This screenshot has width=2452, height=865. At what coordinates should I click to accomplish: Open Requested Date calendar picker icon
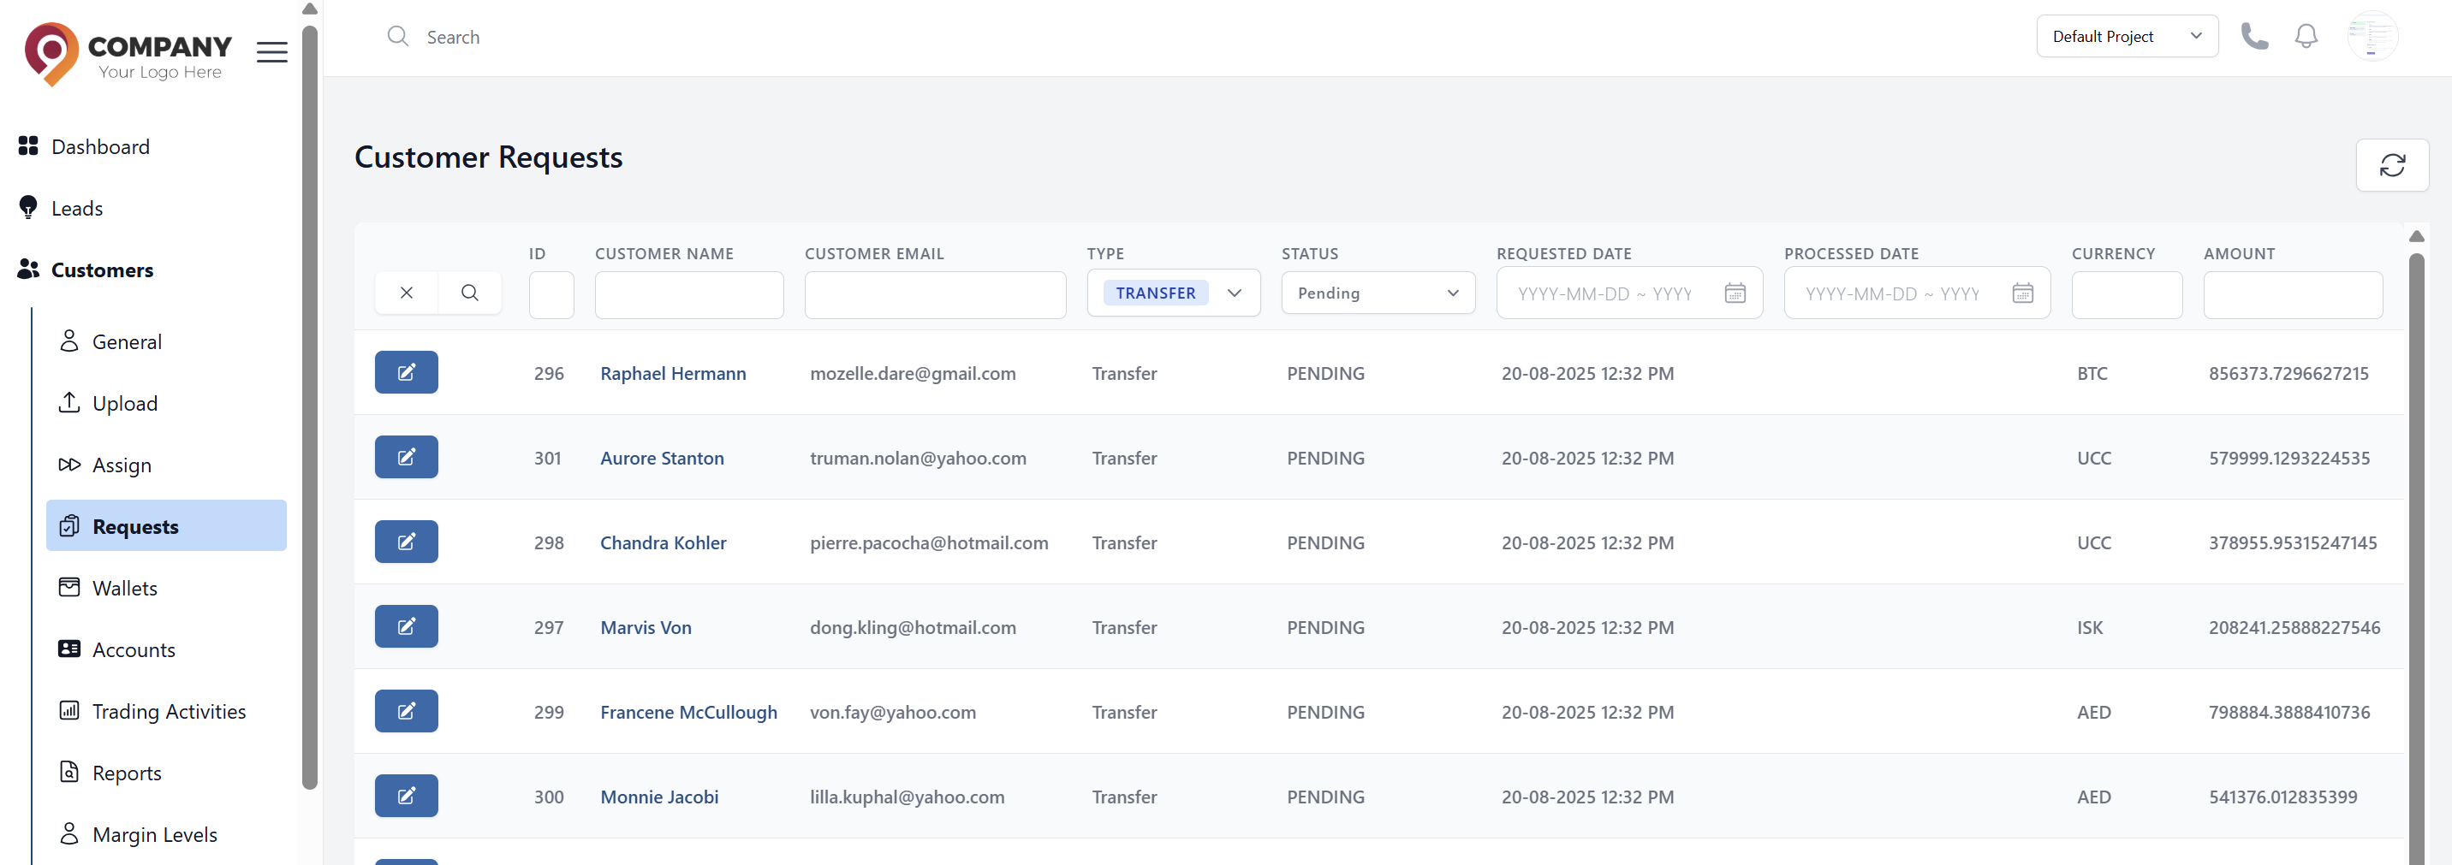click(x=1735, y=293)
